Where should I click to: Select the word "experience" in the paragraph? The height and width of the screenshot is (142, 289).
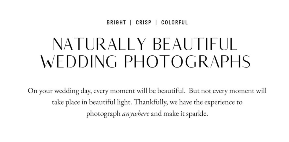[x=216, y=103]
